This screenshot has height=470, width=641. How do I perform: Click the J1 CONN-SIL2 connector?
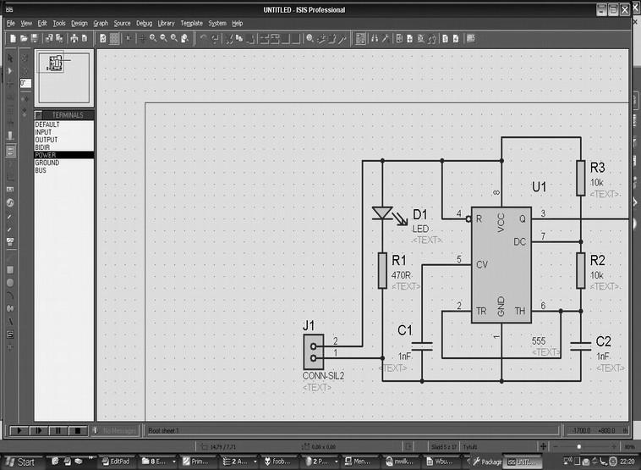click(314, 352)
